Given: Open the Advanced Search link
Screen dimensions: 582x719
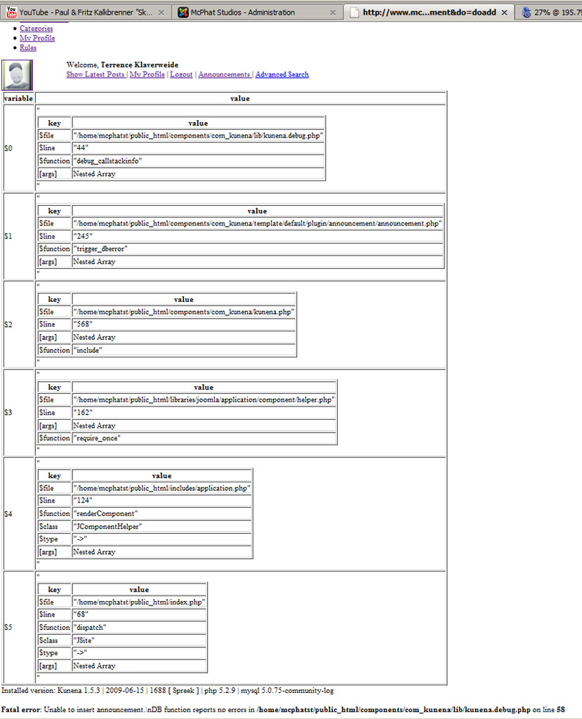Looking at the screenshot, I should (x=282, y=74).
